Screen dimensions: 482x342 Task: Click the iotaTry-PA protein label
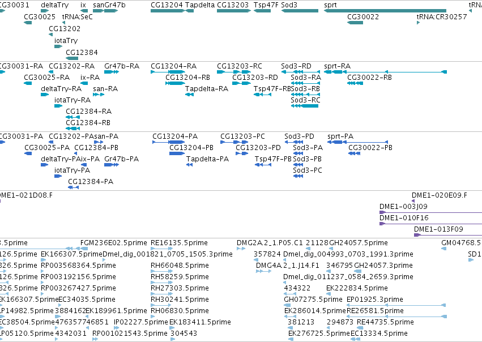[72, 170]
